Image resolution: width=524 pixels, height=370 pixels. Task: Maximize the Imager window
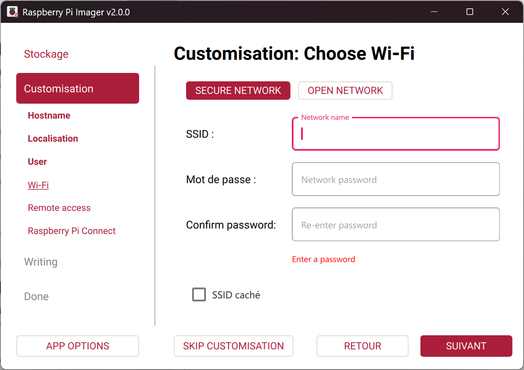(x=470, y=12)
